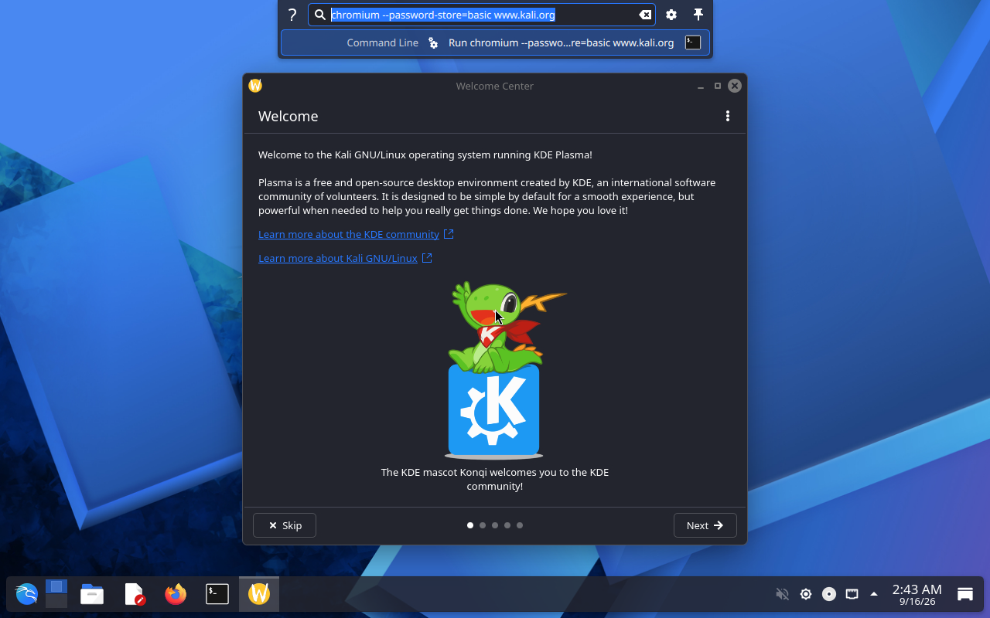Open the Kali application launcher menu
990x618 pixels.
(26, 594)
